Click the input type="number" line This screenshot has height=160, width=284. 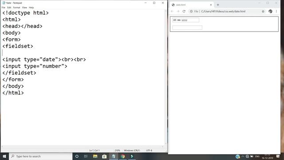point(35,66)
